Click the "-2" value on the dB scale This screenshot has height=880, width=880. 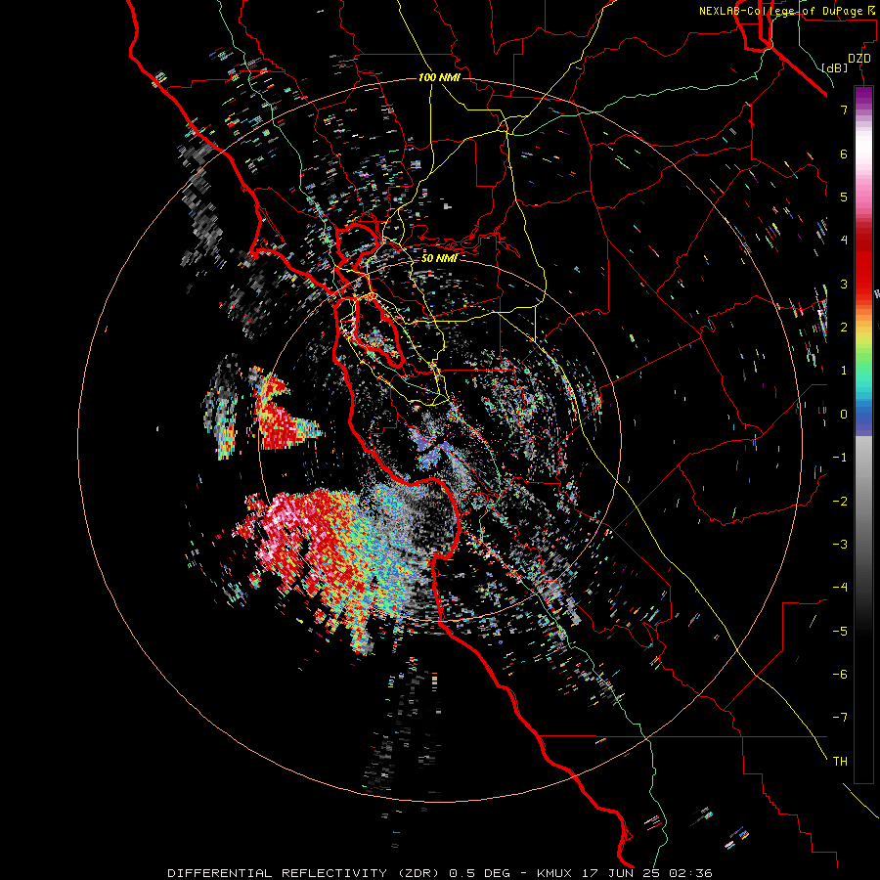840,502
